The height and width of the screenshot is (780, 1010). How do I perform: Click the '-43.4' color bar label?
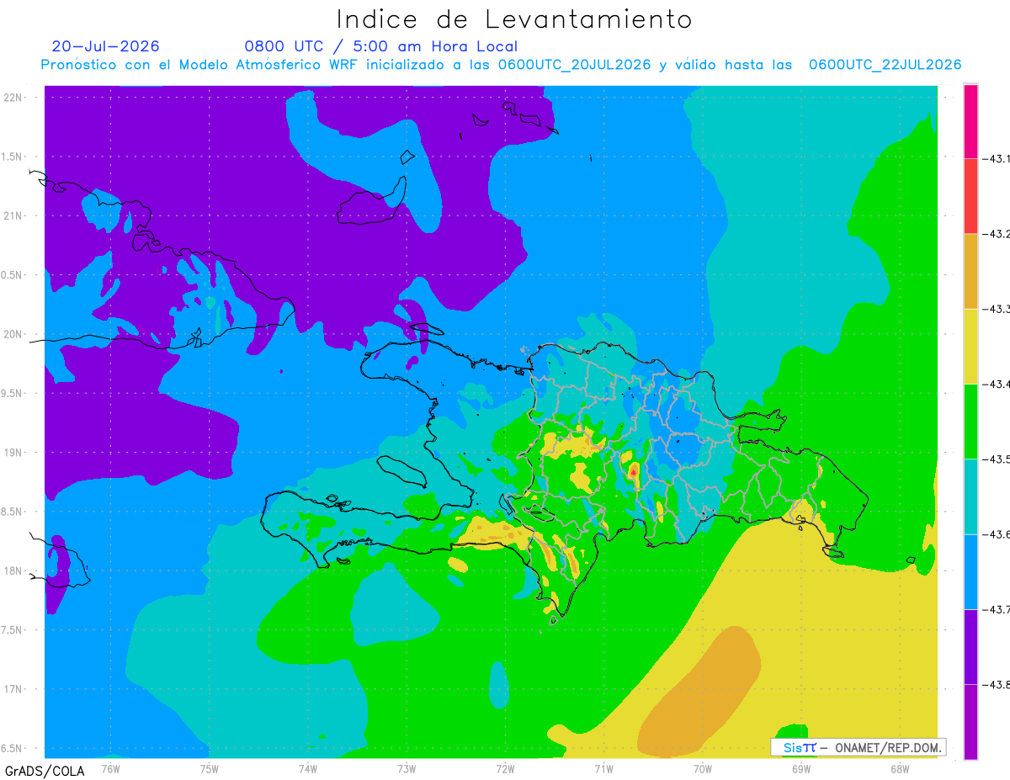coord(997,384)
